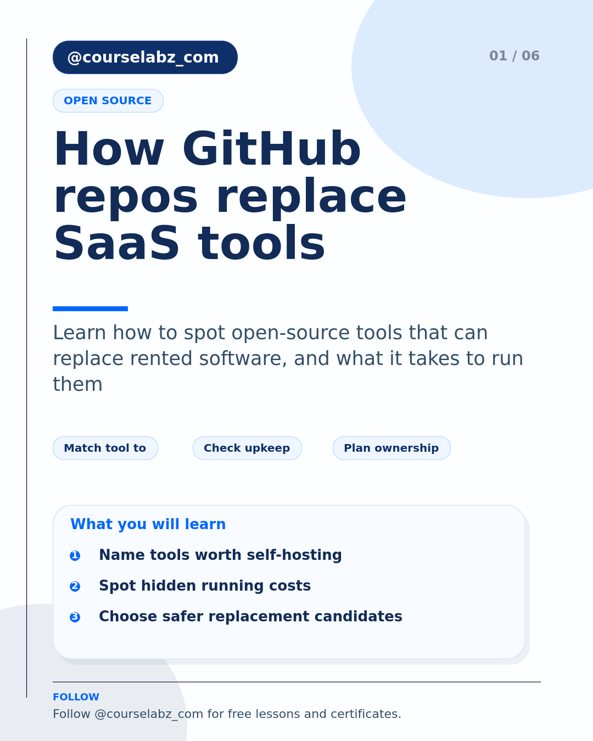This screenshot has height=741, width=593.
Task: Click the subtitle paragraph starting Learn how to spot
Action: point(288,358)
